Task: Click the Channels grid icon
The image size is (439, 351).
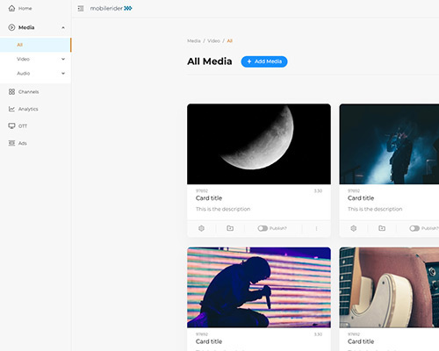Action: [x=11, y=92]
